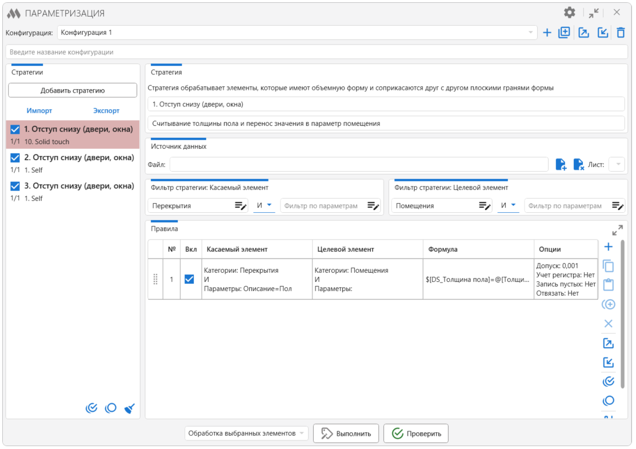The width and height of the screenshot is (636, 449).
Task: Check all rules with the side icon
Action: click(x=609, y=382)
